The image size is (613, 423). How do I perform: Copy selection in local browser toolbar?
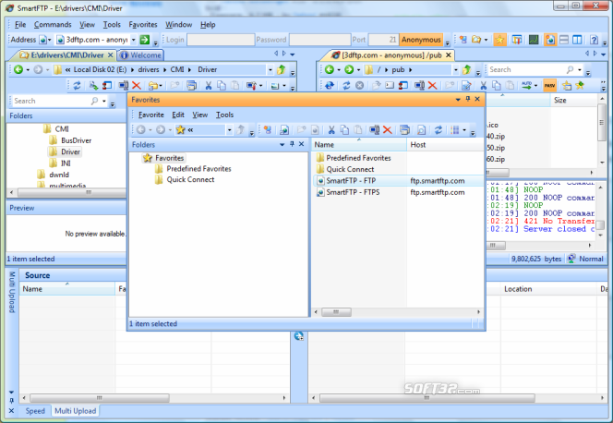222,85
